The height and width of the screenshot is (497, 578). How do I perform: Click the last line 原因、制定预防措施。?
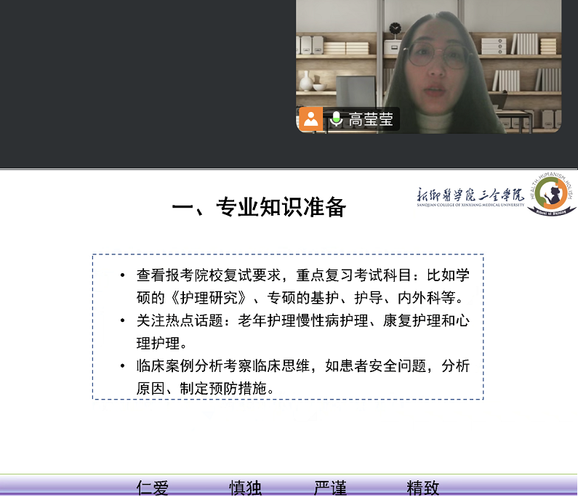(206, 388)
